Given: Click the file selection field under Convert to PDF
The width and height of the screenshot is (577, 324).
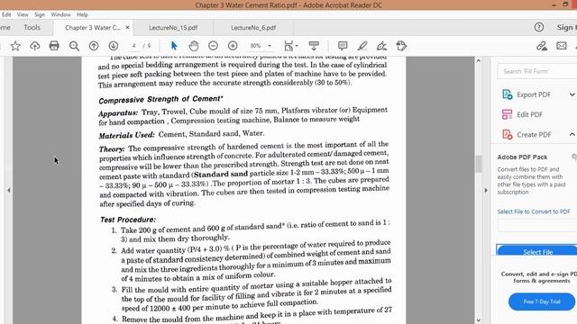Looking at the screenshot, I should pos(537,225).
